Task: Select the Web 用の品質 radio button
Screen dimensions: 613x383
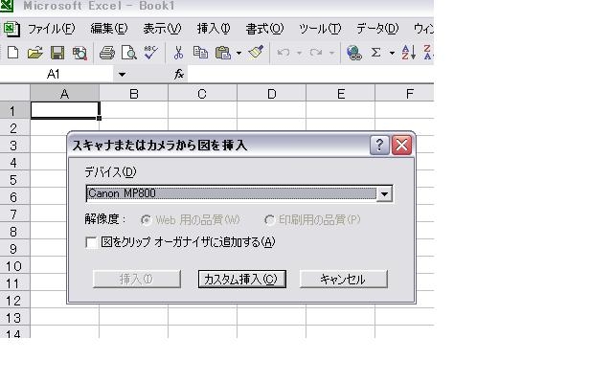Action: pos(147,220)
